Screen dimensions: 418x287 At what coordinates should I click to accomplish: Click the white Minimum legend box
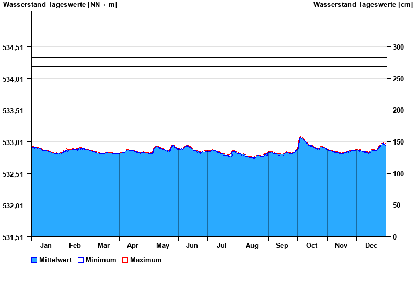(x=80, y=260)
